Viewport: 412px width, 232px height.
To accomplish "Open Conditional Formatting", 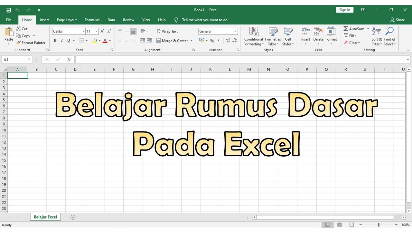I will tap(253, 36).
